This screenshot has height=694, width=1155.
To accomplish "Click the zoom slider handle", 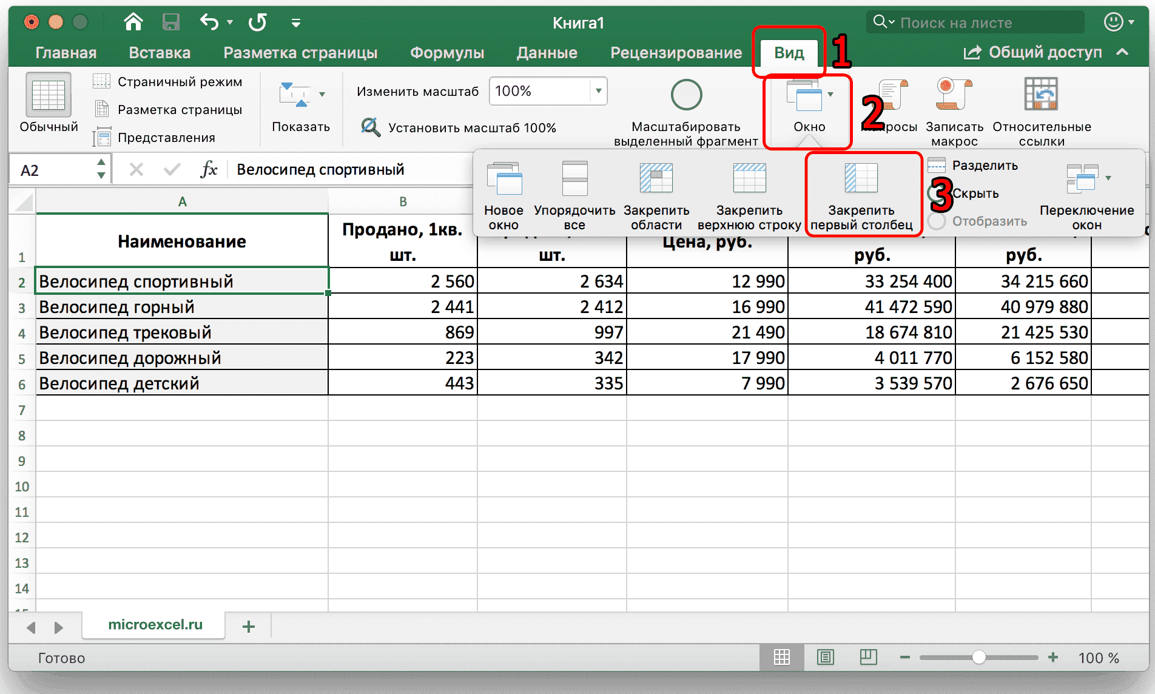I will click(979, 657).
